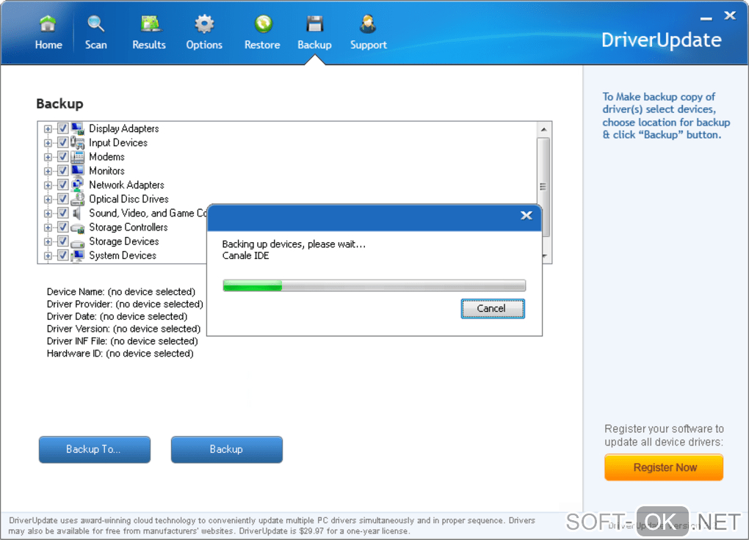The height and width of the screenshot is (540, 749).
Task: Uncheck the Storage Devices checkbox
Action: (x=62, y=241)
